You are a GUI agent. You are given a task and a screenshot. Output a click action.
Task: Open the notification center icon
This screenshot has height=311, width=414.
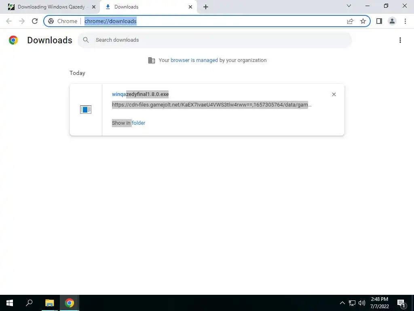[x=401, y=303]
